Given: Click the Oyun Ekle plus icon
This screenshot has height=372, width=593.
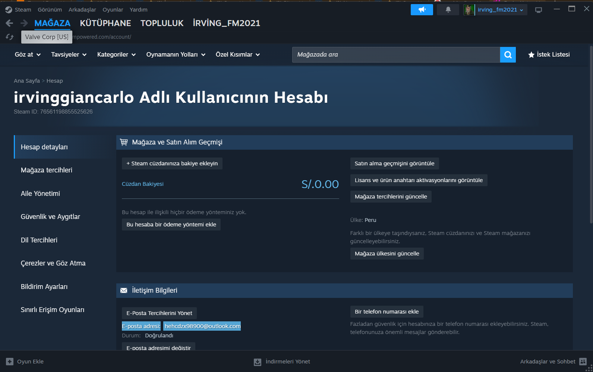Looking at the screenshot, I should 10,362.
